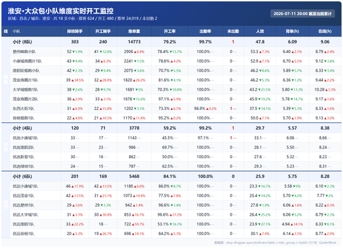Click the 小计 (4队) subtotal row label

(x=22, y=128)
